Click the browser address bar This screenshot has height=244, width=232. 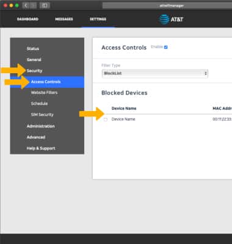point(167,5)
